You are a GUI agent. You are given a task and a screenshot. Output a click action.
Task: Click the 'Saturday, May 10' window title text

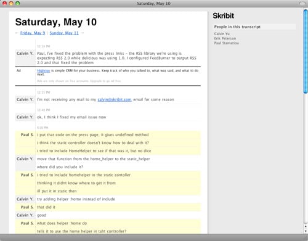coord(153,3)
